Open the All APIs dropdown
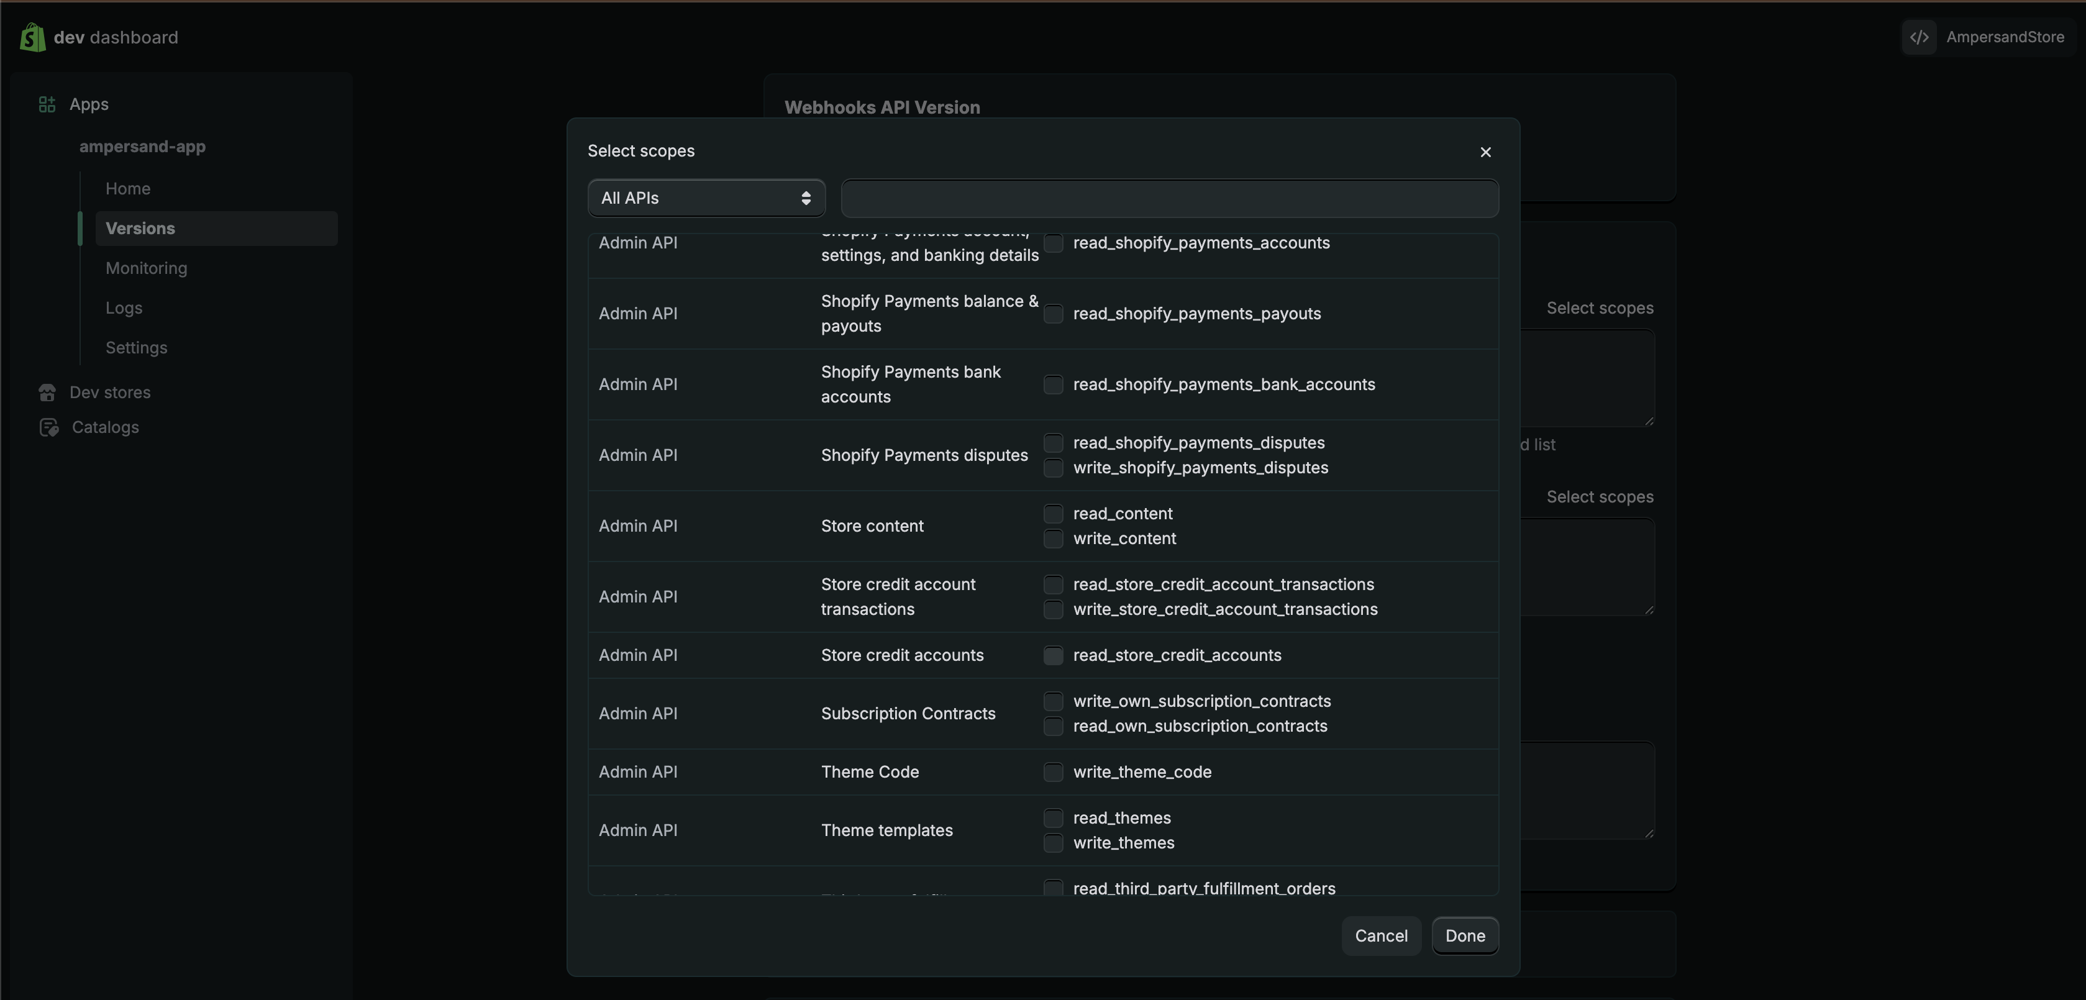The height and width of the screenshot is (1000, 2086). (x=705, y=198)
